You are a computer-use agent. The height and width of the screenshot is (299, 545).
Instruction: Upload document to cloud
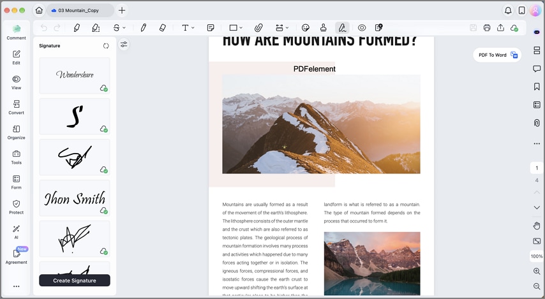coord(514,28)
